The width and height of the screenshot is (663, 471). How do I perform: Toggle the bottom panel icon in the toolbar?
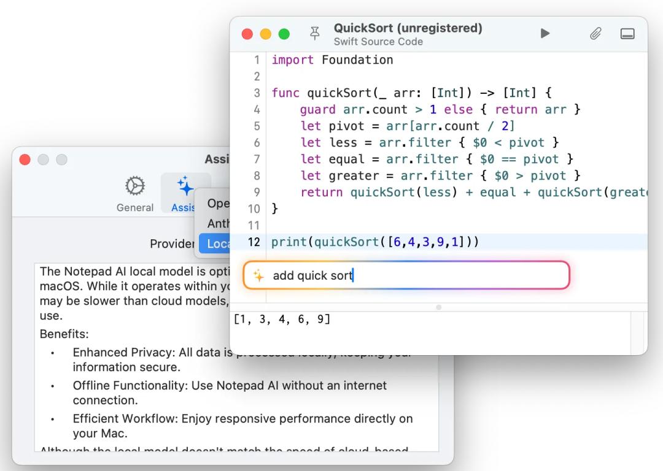[x=627, y=34]
